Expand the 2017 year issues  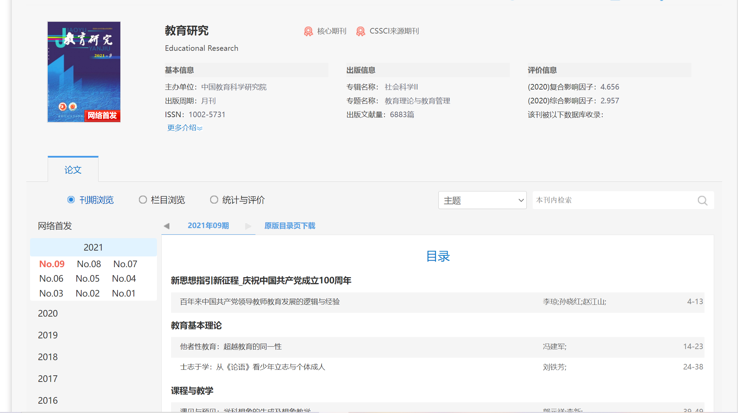click(x=48, y=379)
